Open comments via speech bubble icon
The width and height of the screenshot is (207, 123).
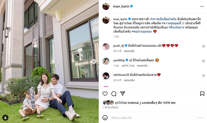tap(114, 94)
